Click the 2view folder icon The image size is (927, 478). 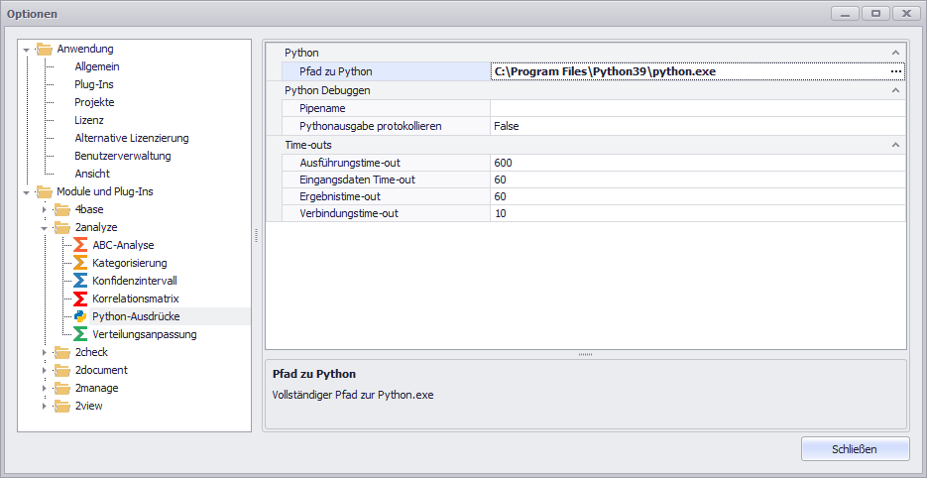(x=62, y=406)
